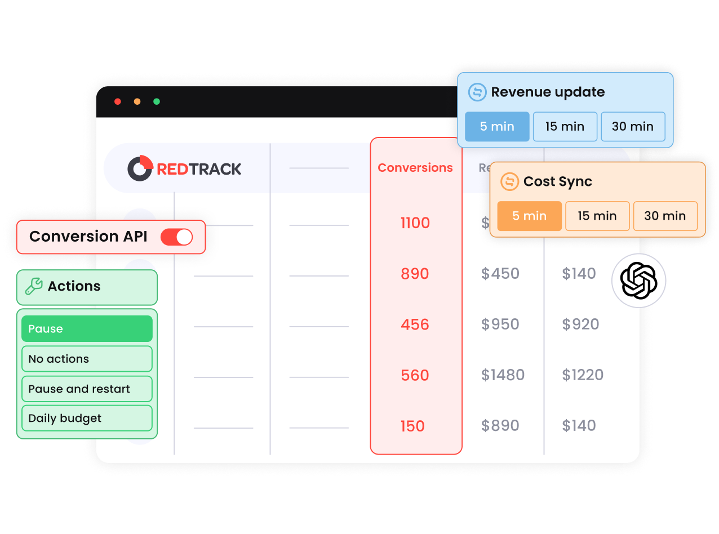The width and height of the screenshot is (719, 534).
Task: Choose No actions in the Actions list
Action: click(87, 359)
